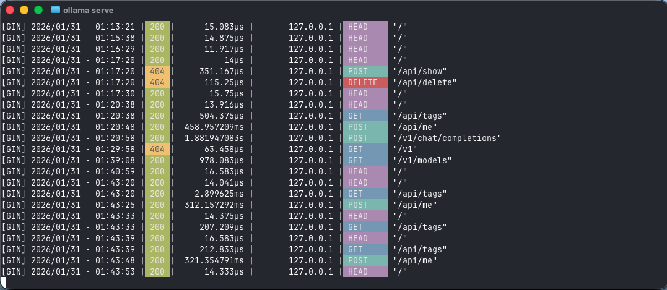This screenshot has height=290, width=667.
Task: Click the 14.875µs latency value
Action: 224,38
